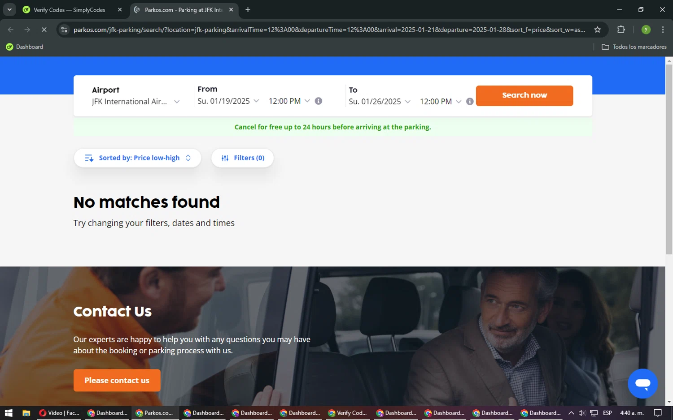The height and width of the screenshot is (420, 673).
Task: Open the taskbar clock showing 4:40 a. m.
Action: [632, 413]
